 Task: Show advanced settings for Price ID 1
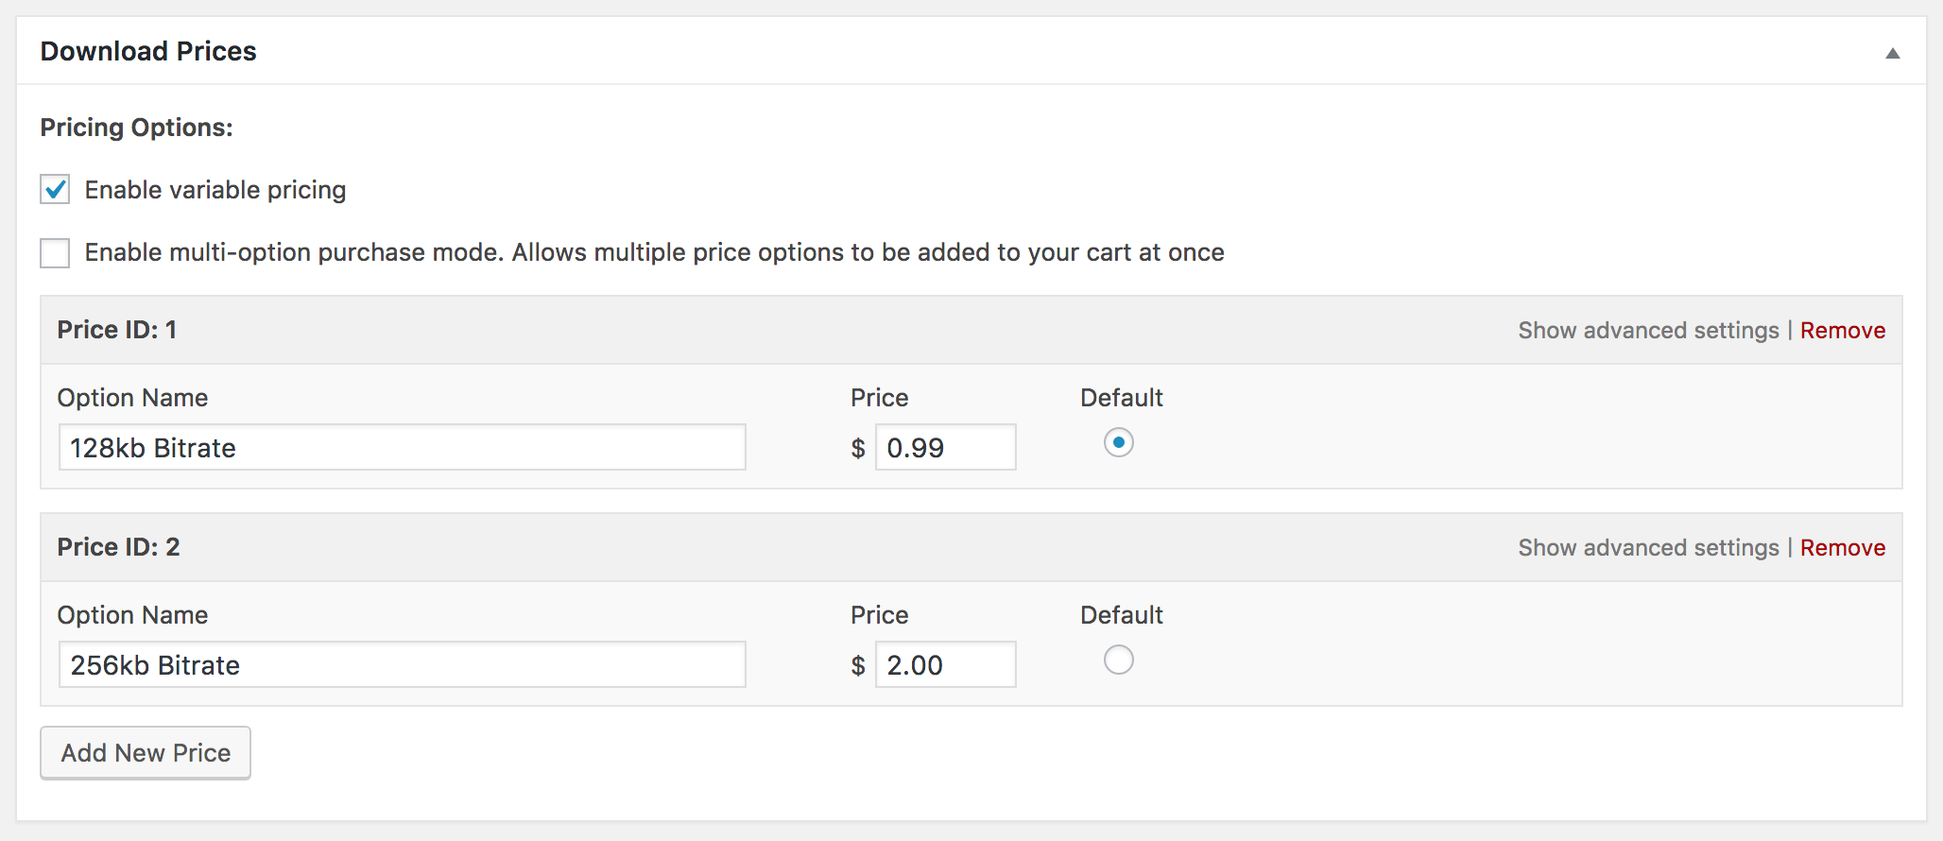click(1648, 331)
